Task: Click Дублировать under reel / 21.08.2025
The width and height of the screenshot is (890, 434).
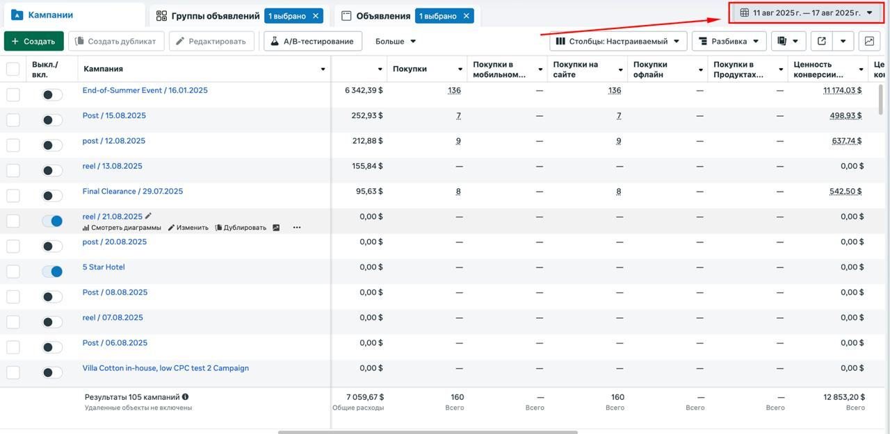Action: click(241, 228)
